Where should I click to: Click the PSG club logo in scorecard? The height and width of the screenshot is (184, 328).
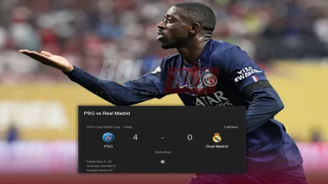108,137
